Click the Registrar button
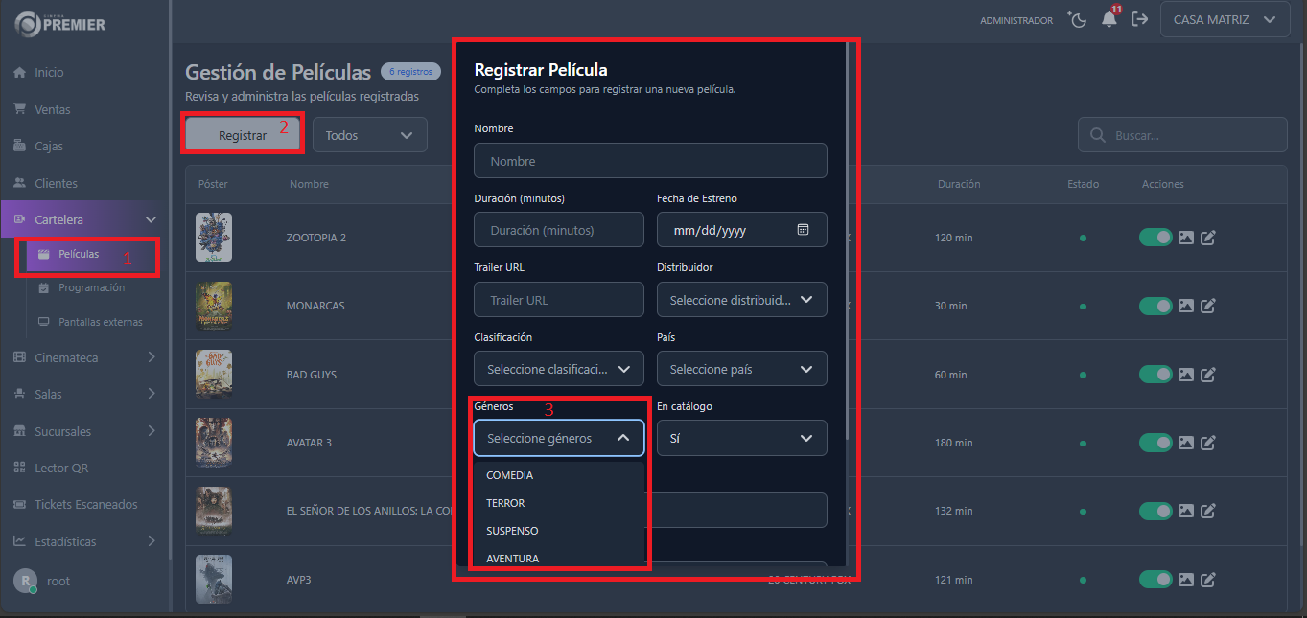Viewport: 1307px width, 618px height. (243, 136)
